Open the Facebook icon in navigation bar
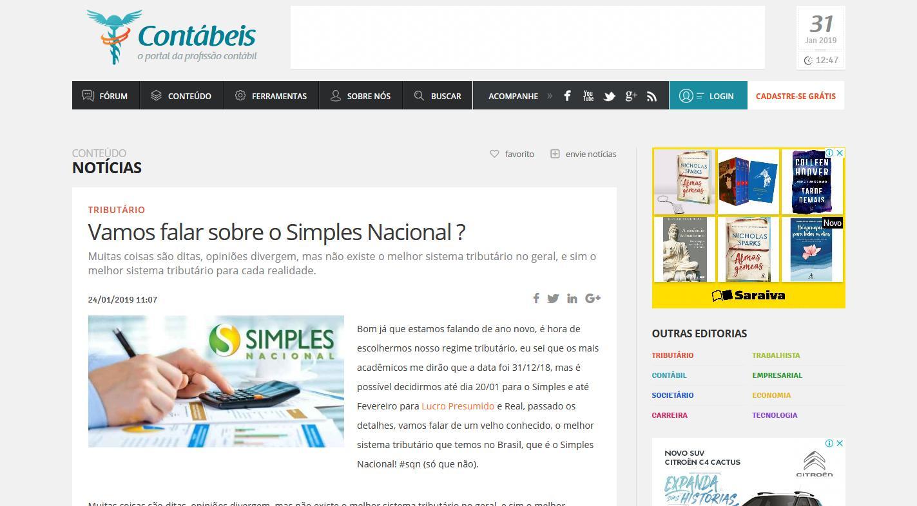The image size is (917, 506). click(567, 96)
